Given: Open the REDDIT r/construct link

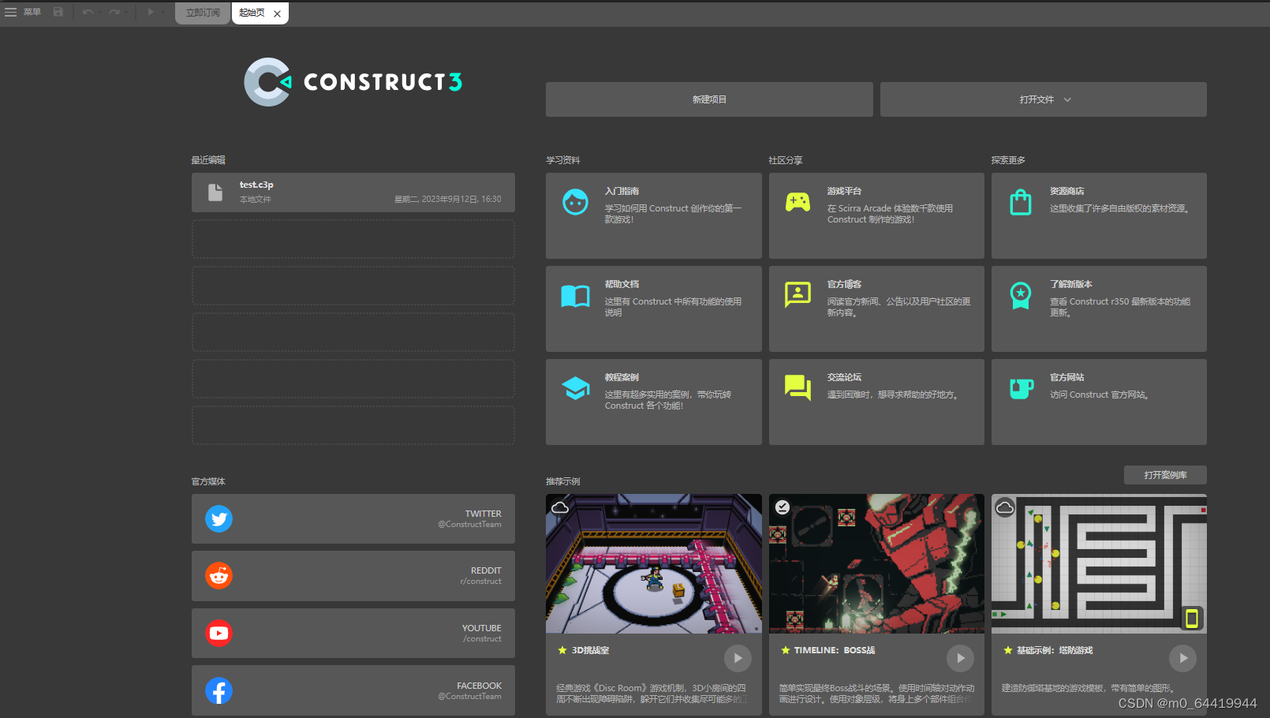Looking at the screenshot, I should 353,576.
